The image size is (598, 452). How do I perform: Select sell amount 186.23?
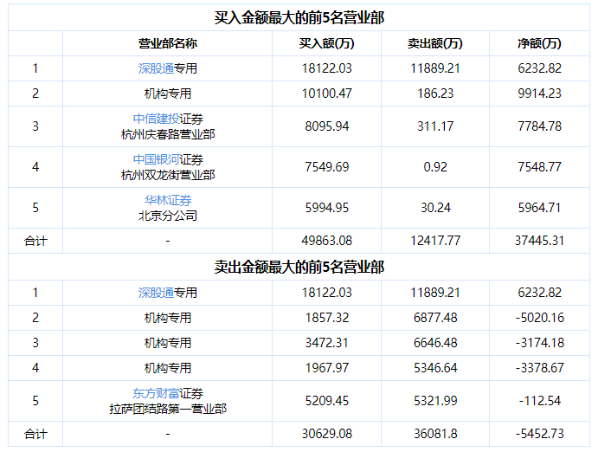[x=435, y=94]
